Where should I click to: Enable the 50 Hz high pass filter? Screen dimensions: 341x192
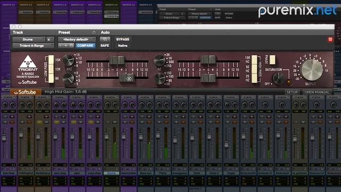(254, 69)
